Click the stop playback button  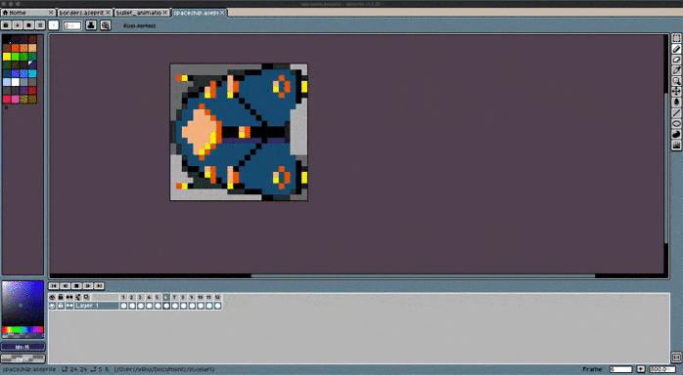[76, 286]
